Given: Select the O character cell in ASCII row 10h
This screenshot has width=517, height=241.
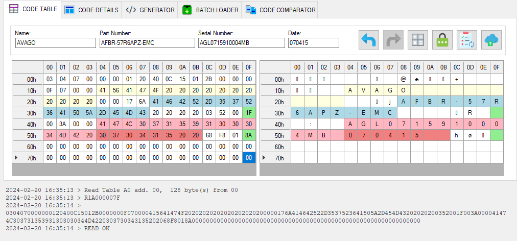Looking at the screenshot, I should [x=404, y=90].
